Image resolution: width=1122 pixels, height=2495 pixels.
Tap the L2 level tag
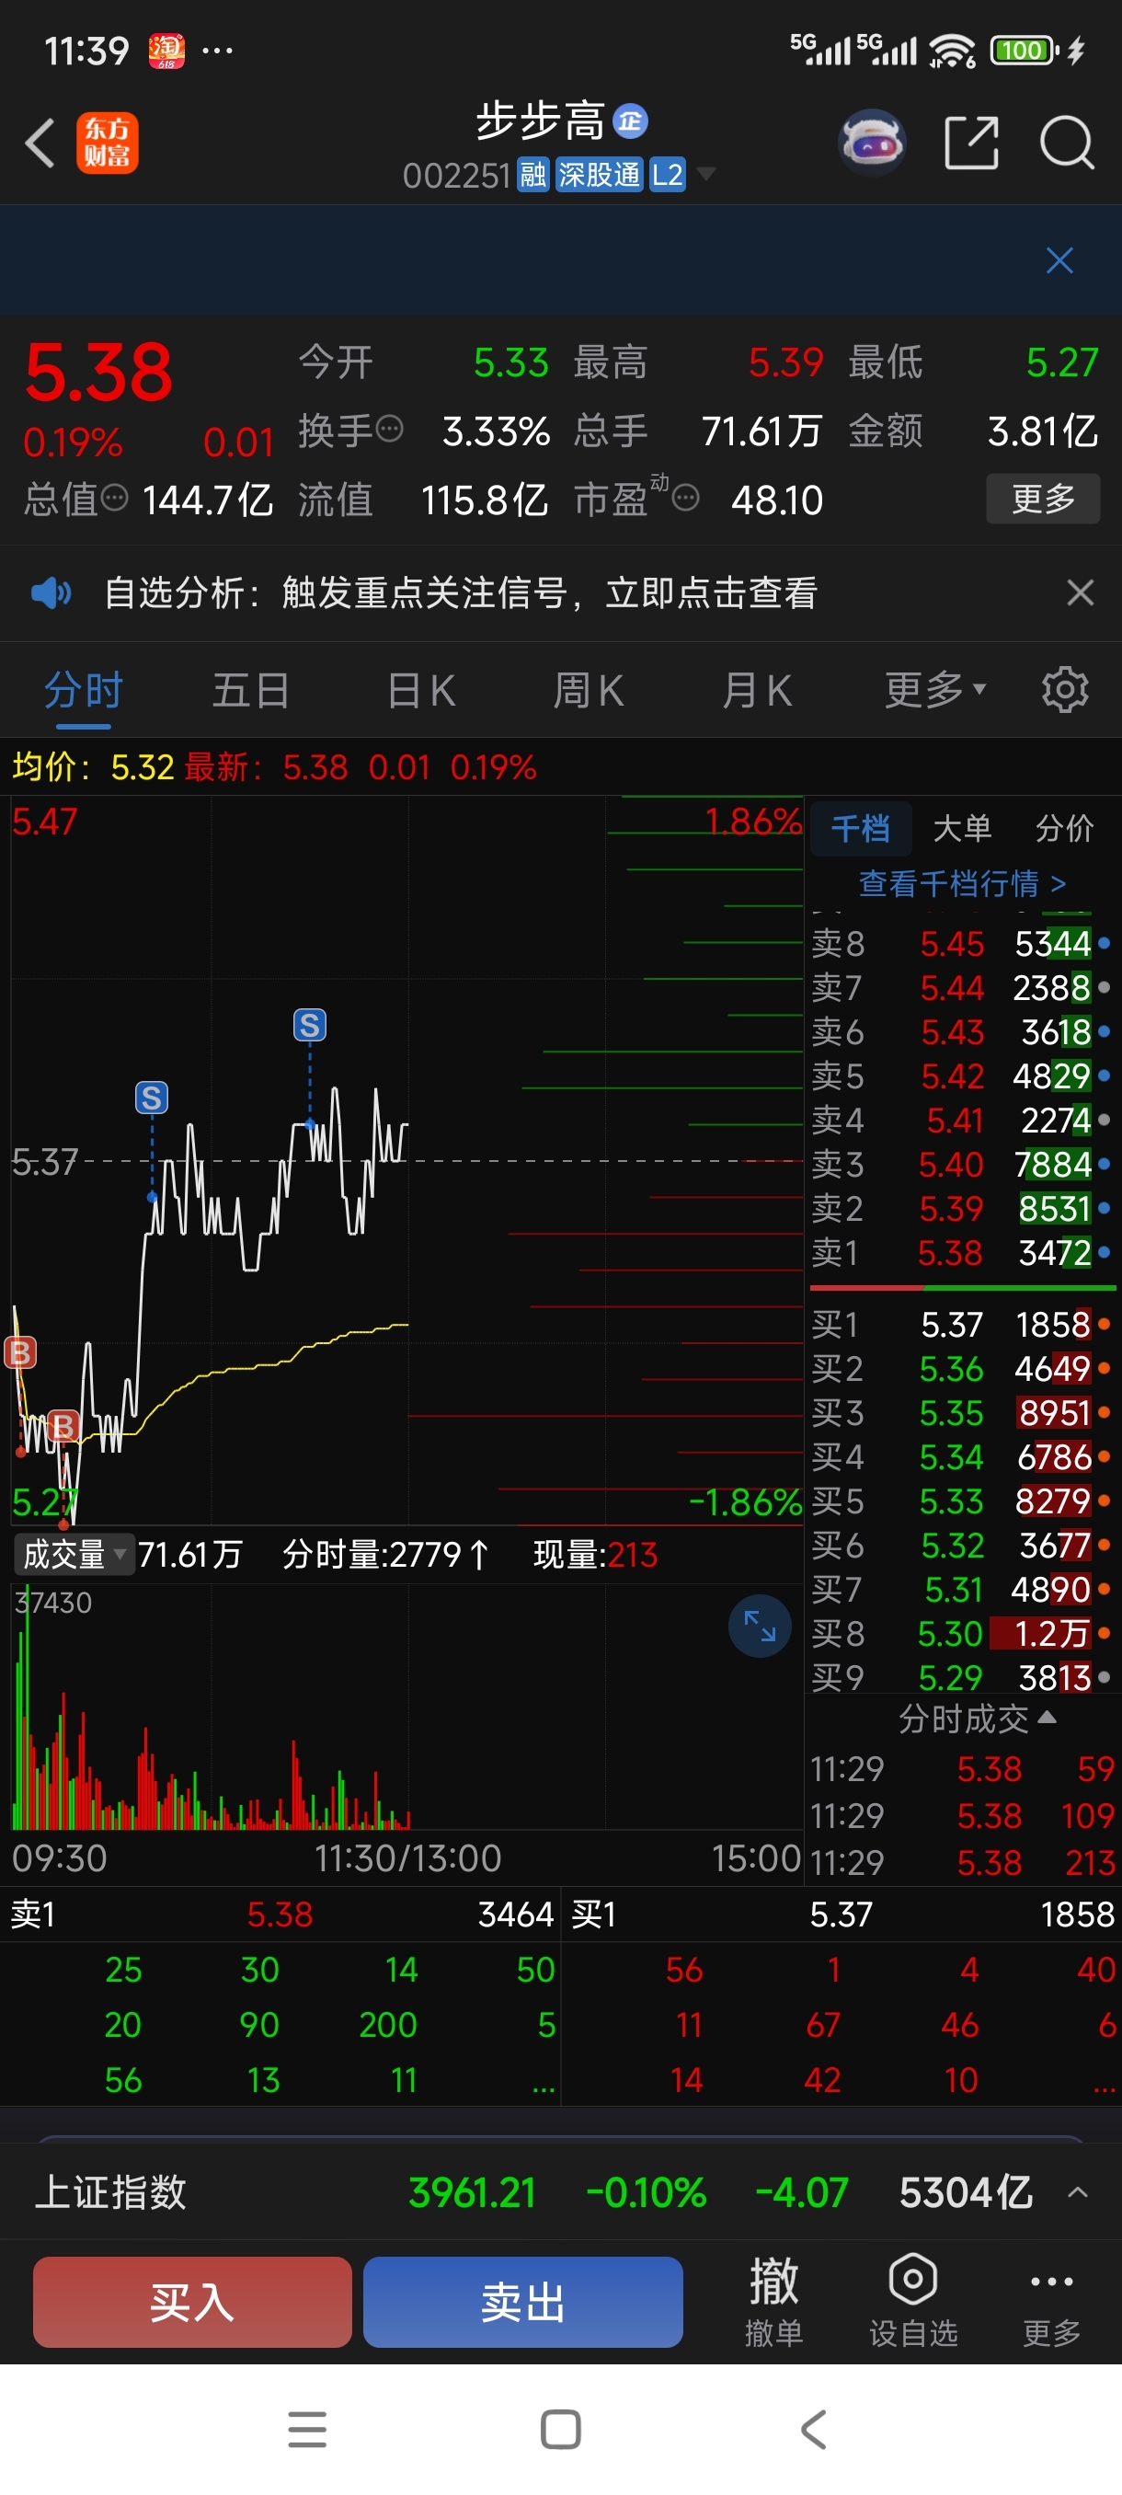[667, 176]
